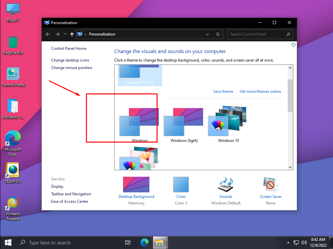Open This PC desktop icon
This screenshot has width=333, height=249.
[x=13, y=13]
